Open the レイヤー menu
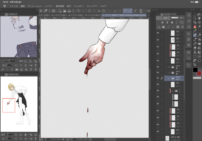The image size is (202, 141). 49,6
